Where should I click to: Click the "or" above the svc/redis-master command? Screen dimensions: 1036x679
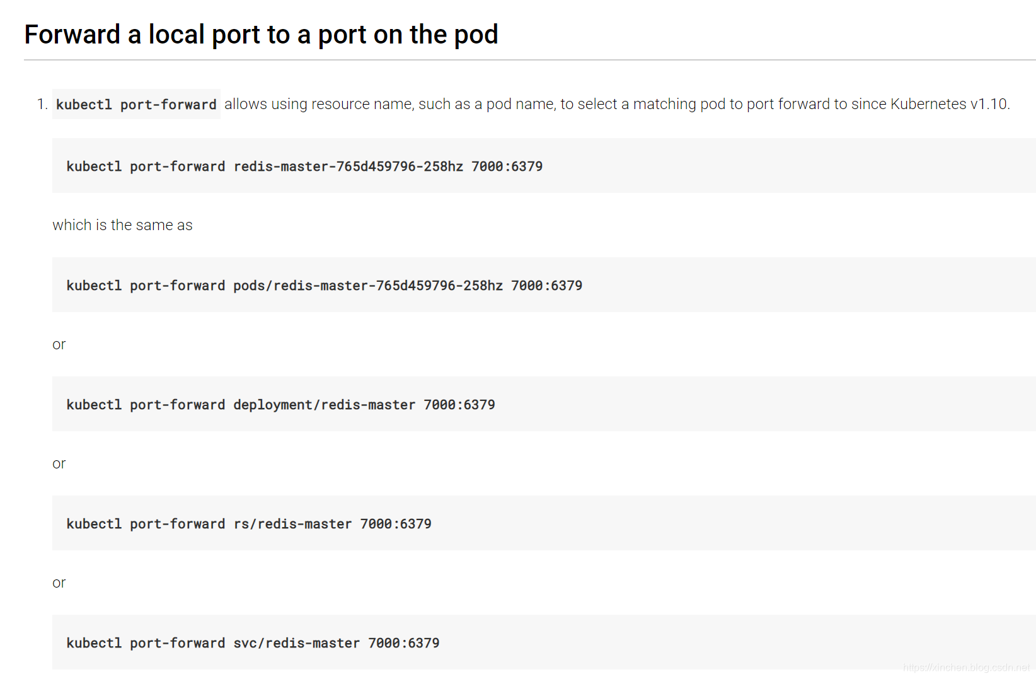tap(59, 583)
